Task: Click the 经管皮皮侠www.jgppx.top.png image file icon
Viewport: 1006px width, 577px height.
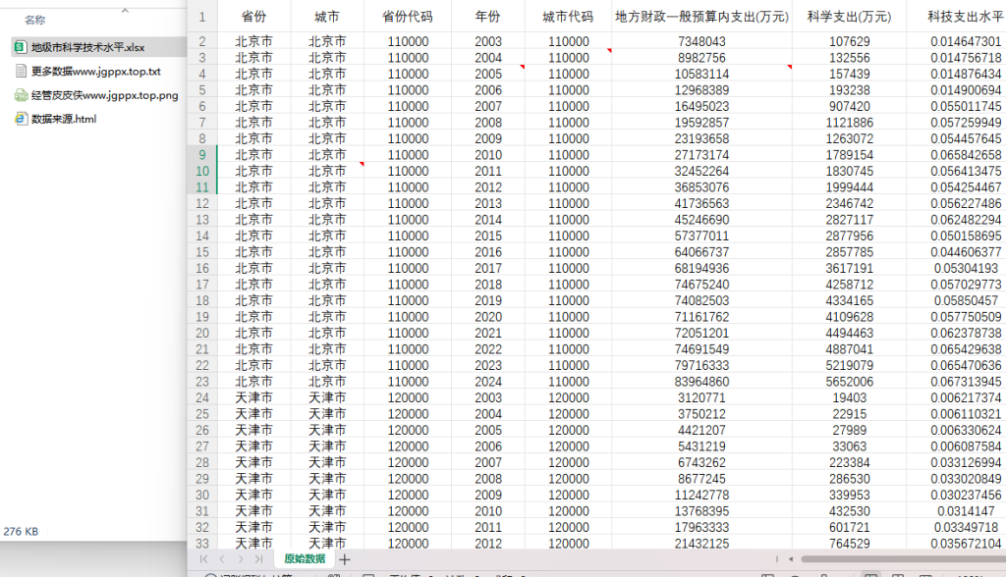Action: (x=21, y=95)
